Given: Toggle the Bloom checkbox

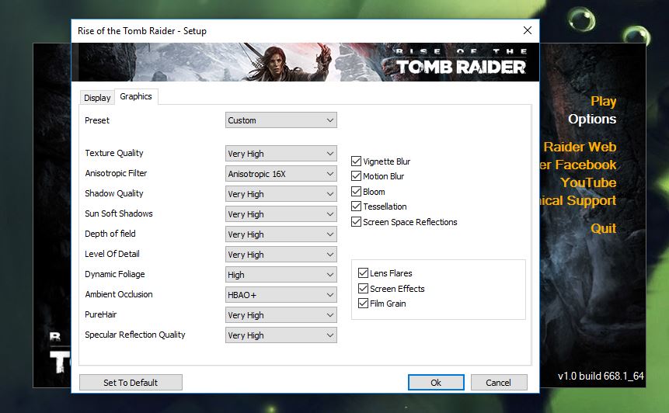Looking at the screenshot, I should click(357, 192).
